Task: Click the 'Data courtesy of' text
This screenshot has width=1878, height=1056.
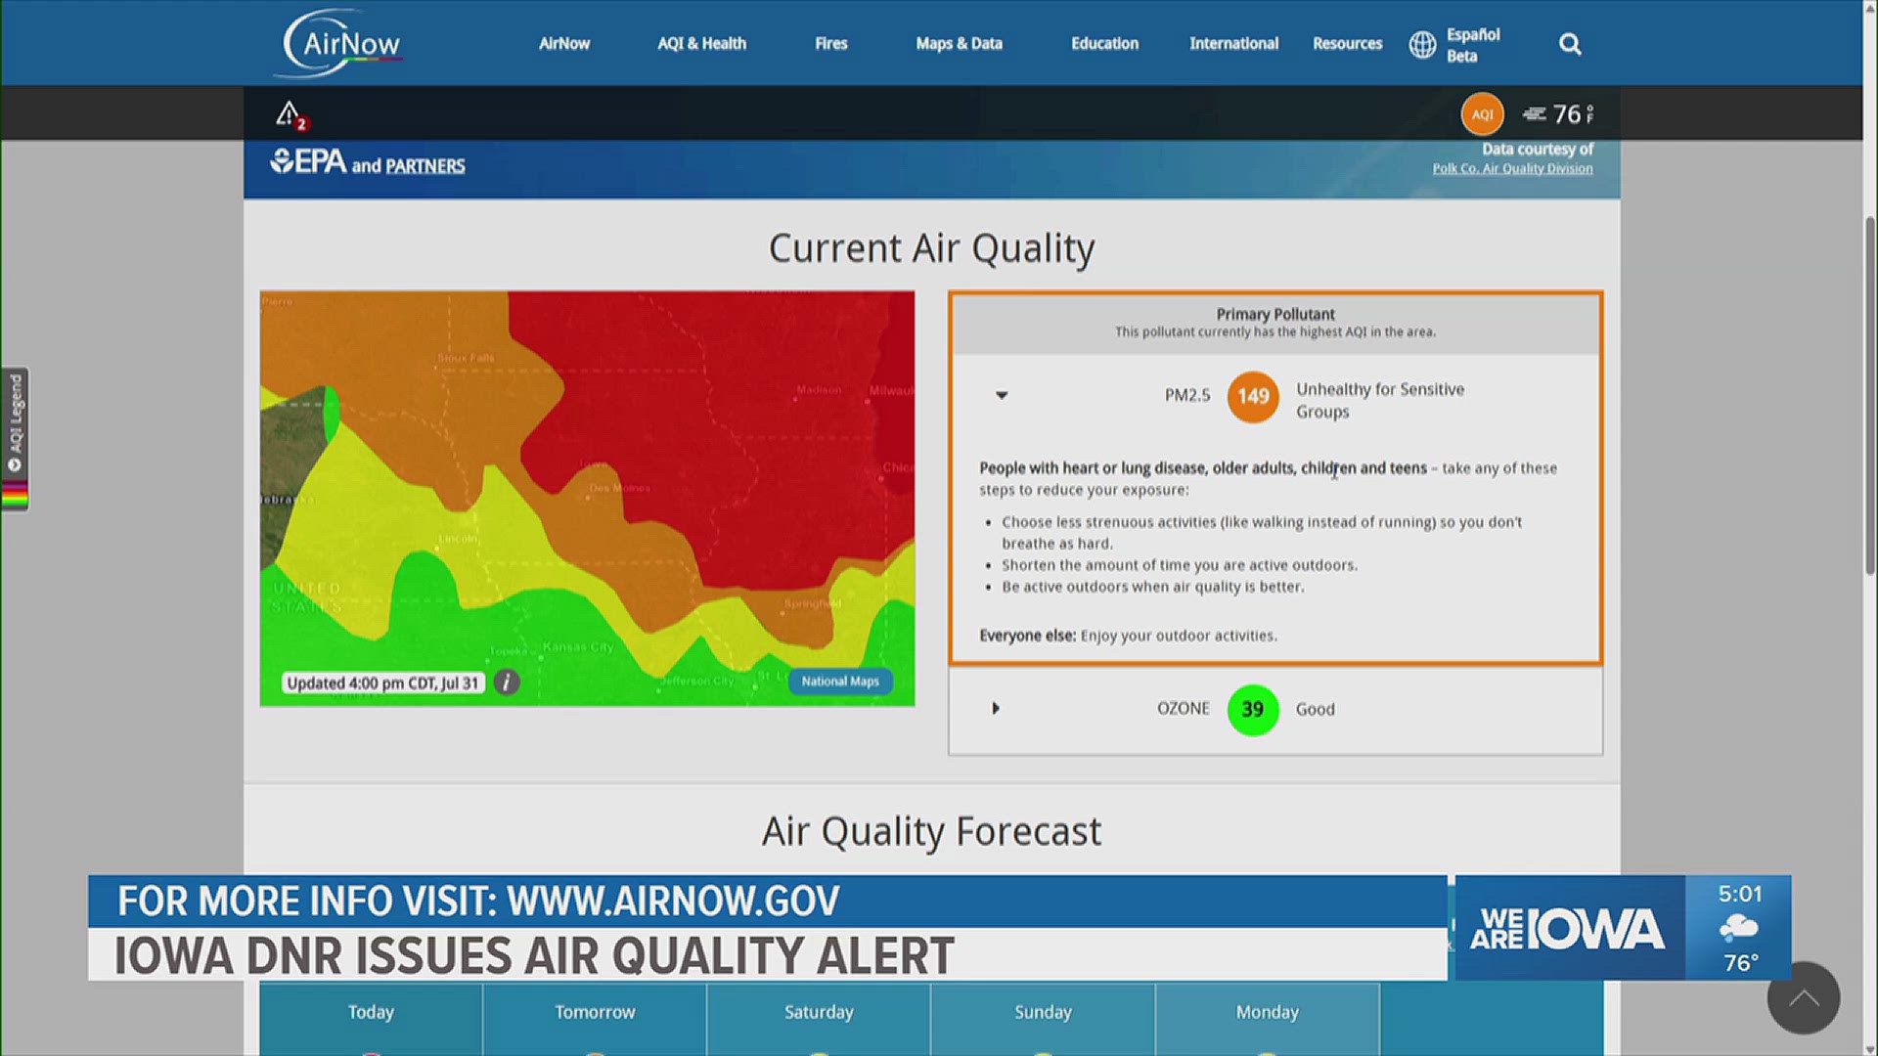Action: coord(1537,150)
